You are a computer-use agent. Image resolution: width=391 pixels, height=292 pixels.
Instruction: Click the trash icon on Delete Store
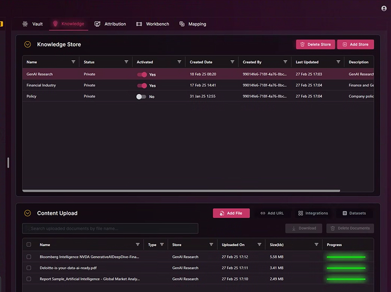pyautogui.click(x=303, y=44)
